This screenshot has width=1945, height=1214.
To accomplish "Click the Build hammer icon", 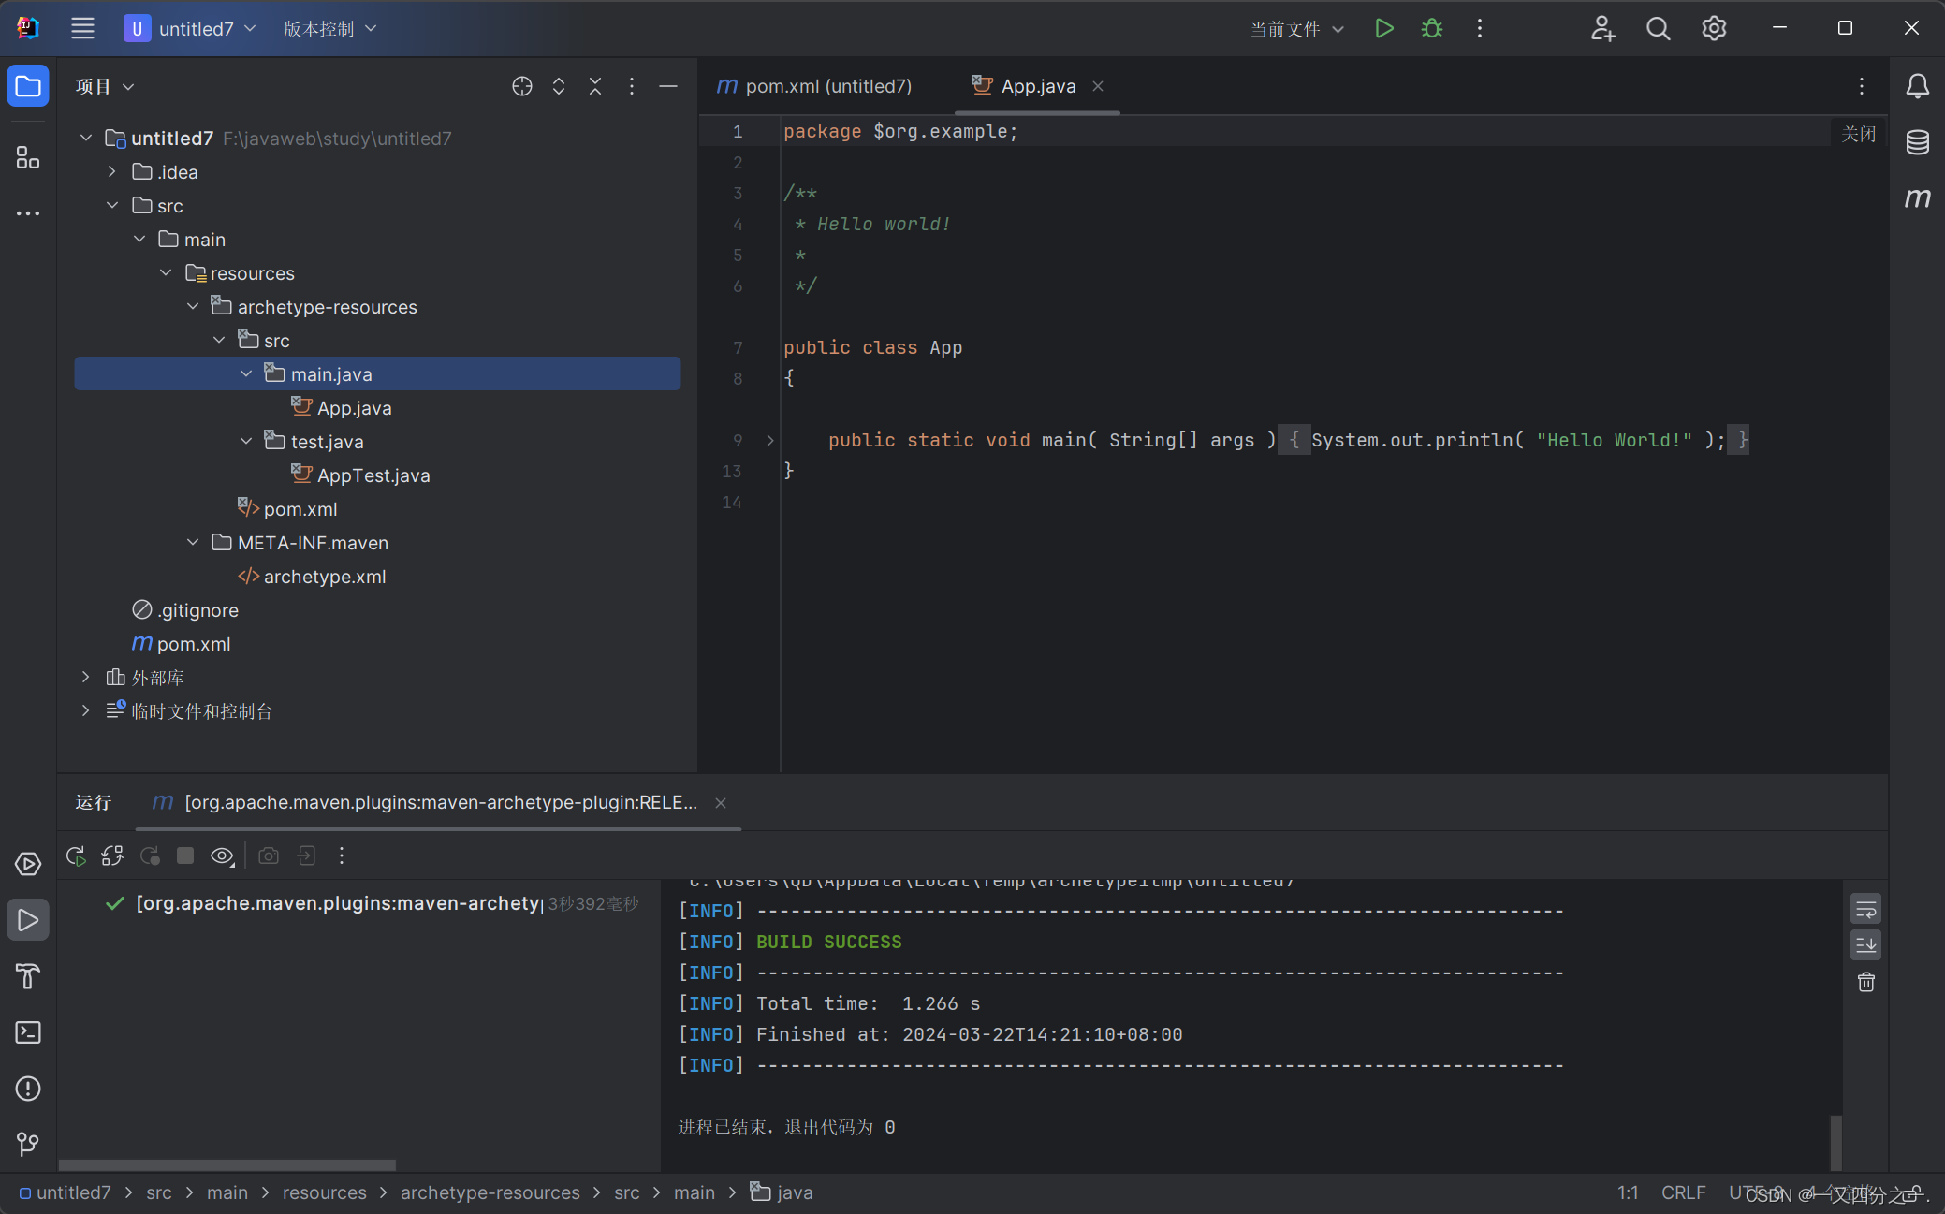I will click(27, 976).
